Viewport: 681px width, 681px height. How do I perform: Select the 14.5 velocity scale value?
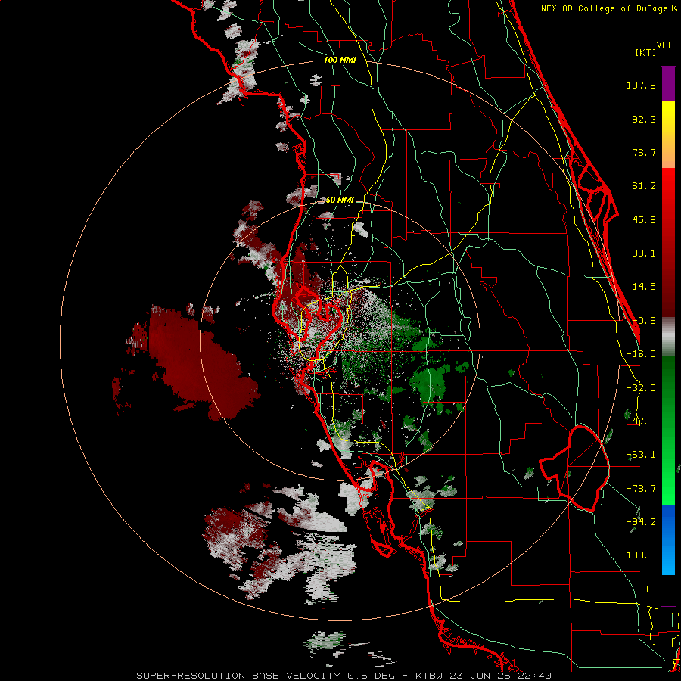pyautogui.click(x=644, y=287)
